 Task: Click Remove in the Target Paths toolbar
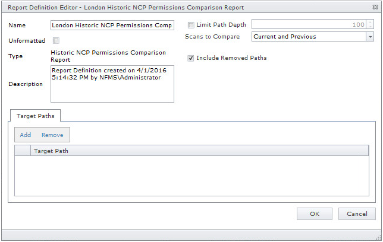(x=52, y=135)
